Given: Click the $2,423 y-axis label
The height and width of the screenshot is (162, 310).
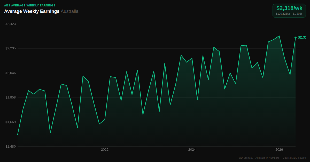Looking at the screenshot, I should click(11, 24).
